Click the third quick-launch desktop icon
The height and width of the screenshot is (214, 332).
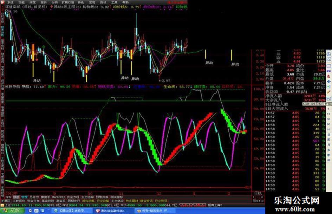43,211
